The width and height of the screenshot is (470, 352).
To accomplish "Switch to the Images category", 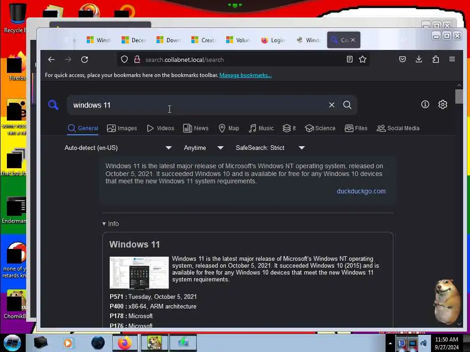I will [x=122, y=128].
